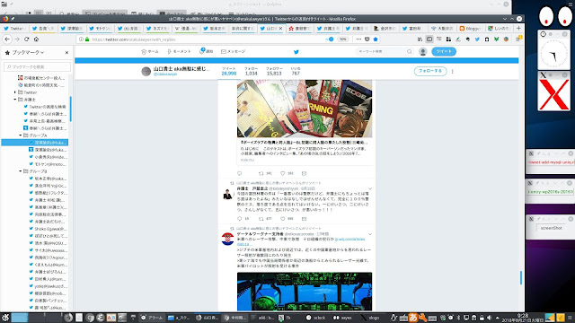Click the blue Tweet (ツイート) button

[444, 52]
